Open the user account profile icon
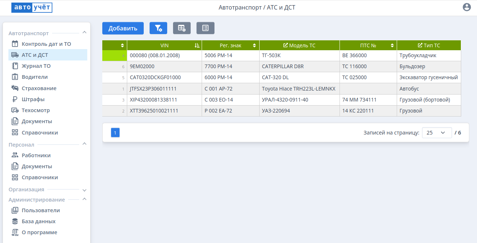Viewport: 477px width, 243px height. click(x=467, y=7)
